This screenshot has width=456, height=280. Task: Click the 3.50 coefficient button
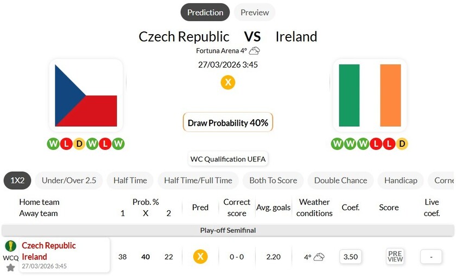tap(351, 256)
